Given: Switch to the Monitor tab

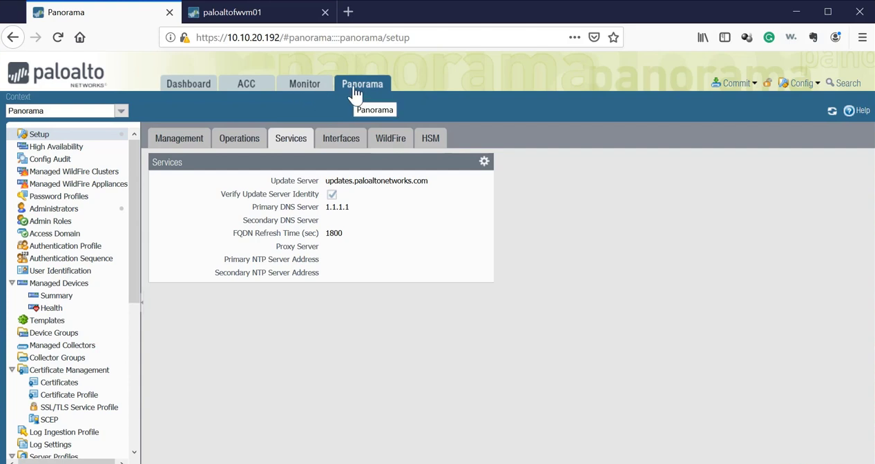Looking at the screenshot, I should (305, 83).
